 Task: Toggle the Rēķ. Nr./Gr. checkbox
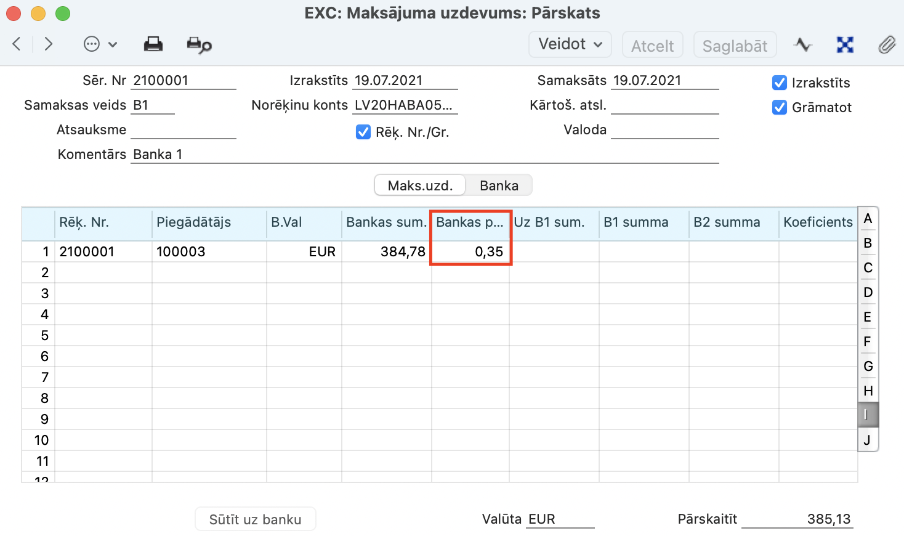[363, 132]
